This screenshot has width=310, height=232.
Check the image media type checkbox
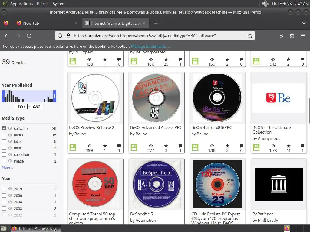[4, 161]
